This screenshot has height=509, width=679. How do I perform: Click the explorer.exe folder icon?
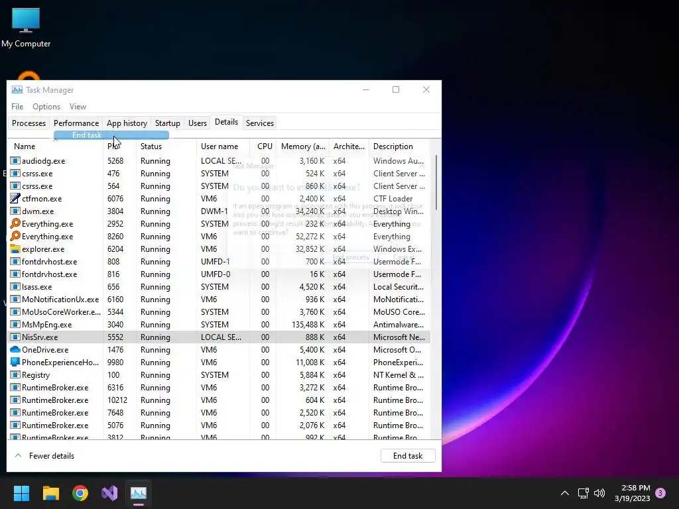[15, 249]
